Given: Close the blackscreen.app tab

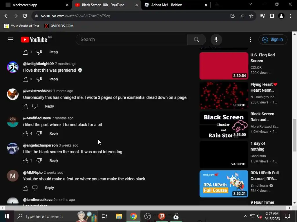Looking at the screenshot, I should tap(67, 5).
